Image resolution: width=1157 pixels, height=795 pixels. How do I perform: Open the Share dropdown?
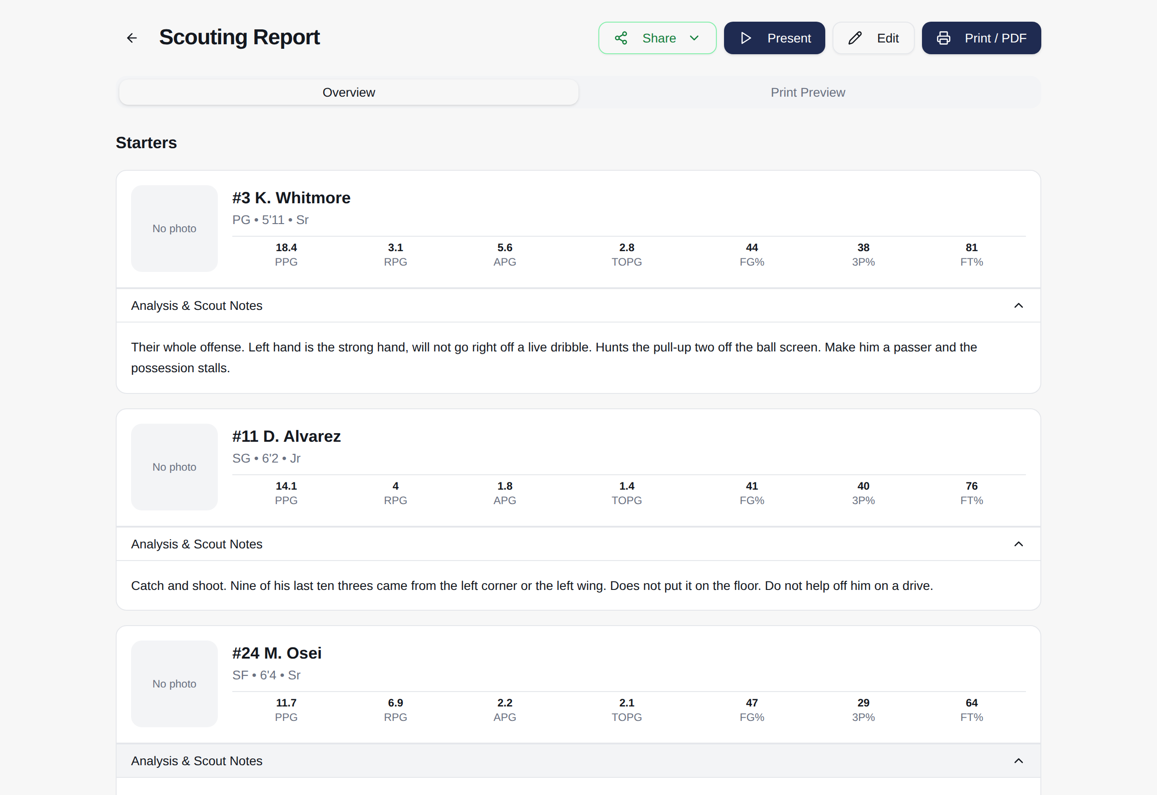click(x=657, y=38)
